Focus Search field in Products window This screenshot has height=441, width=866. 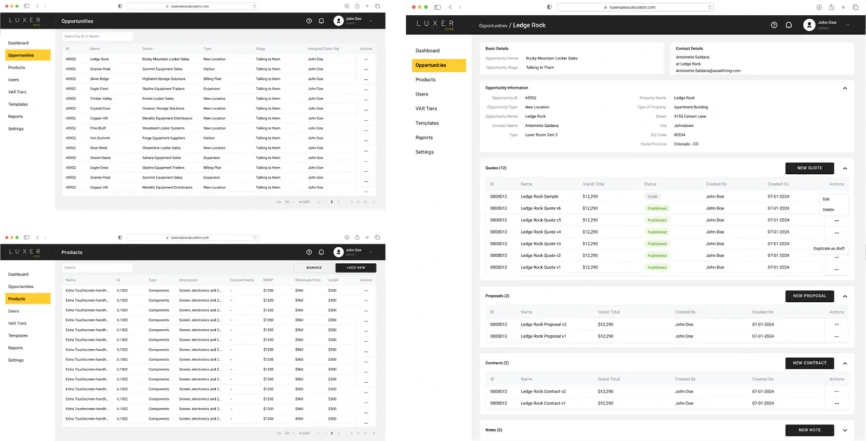tap(98, 268)
